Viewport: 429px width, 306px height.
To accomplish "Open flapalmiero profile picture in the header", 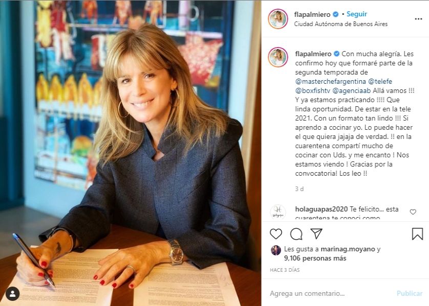I will pyautogui.click(x=278, y=19).
